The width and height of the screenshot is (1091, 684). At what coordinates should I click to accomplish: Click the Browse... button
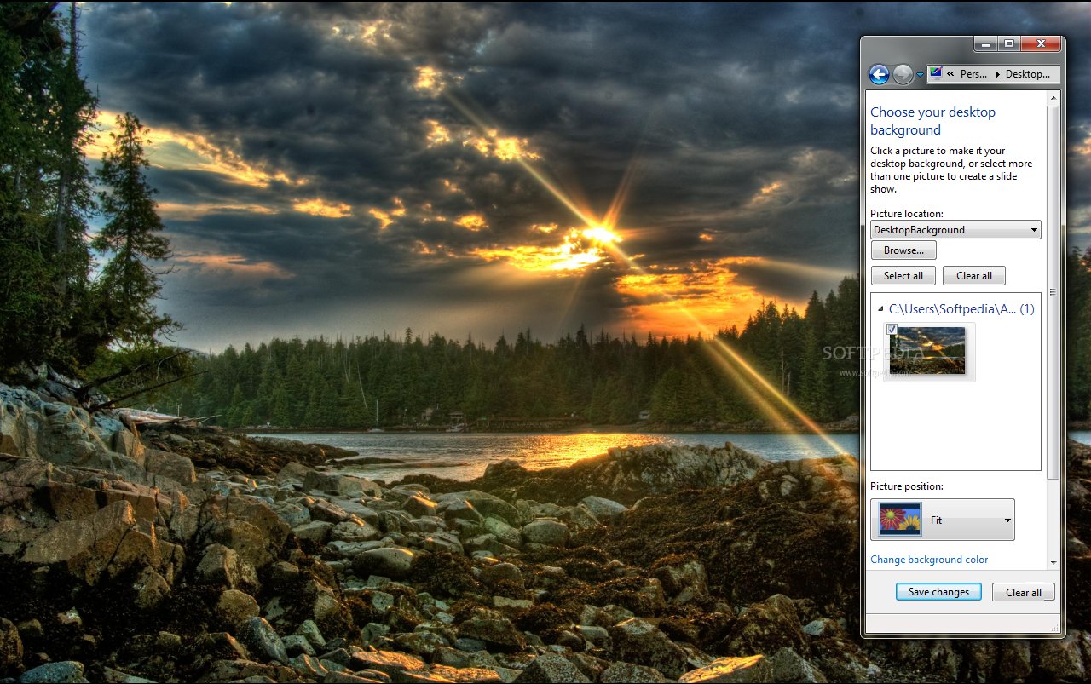[903, 250]
